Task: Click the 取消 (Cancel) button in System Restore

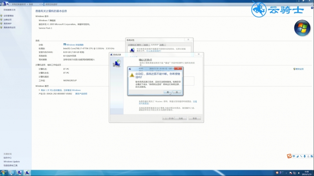Action: [195, 118]
